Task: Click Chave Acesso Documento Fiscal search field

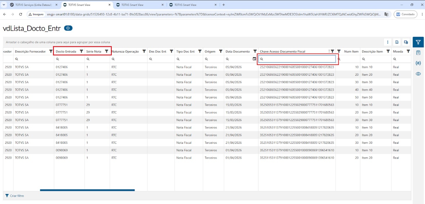Action: pyautogui.click(x=297, y=59)
